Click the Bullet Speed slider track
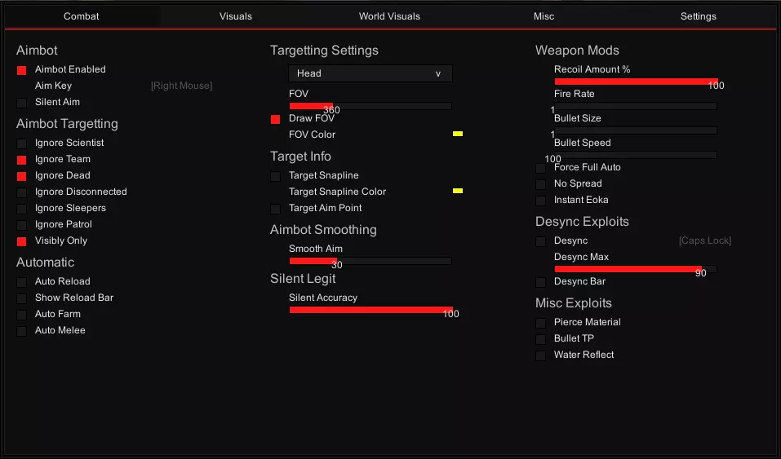 click(635, 155)
